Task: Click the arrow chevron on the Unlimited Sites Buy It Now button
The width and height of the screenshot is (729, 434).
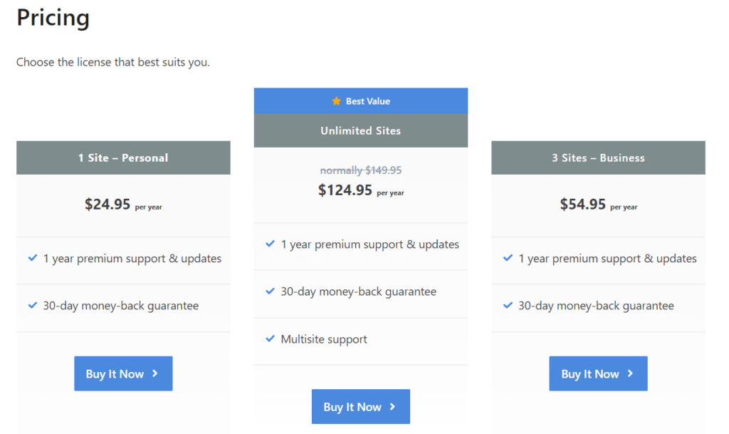Action: click(393, 406)
